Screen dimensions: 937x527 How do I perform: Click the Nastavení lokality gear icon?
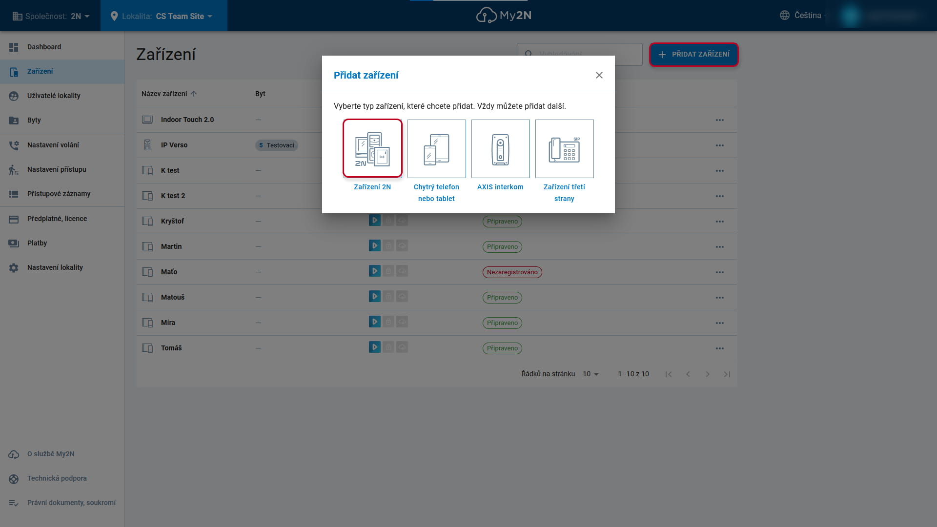pos(14,268)
